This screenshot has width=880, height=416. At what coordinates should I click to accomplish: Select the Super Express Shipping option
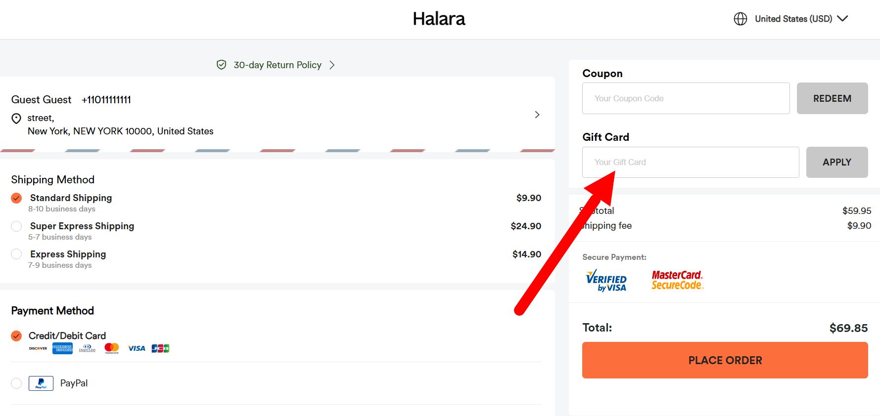[x=16, y=226]
